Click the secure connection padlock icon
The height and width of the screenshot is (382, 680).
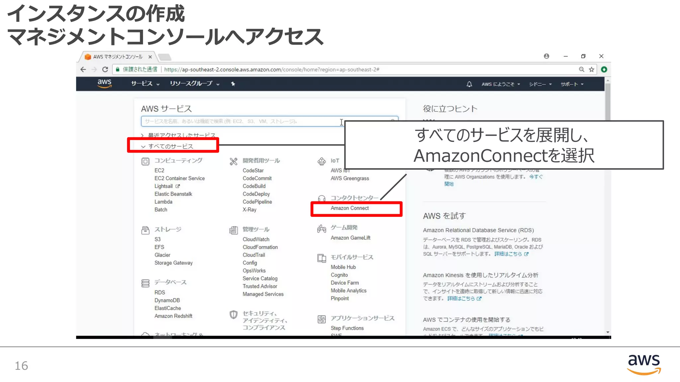118,69
